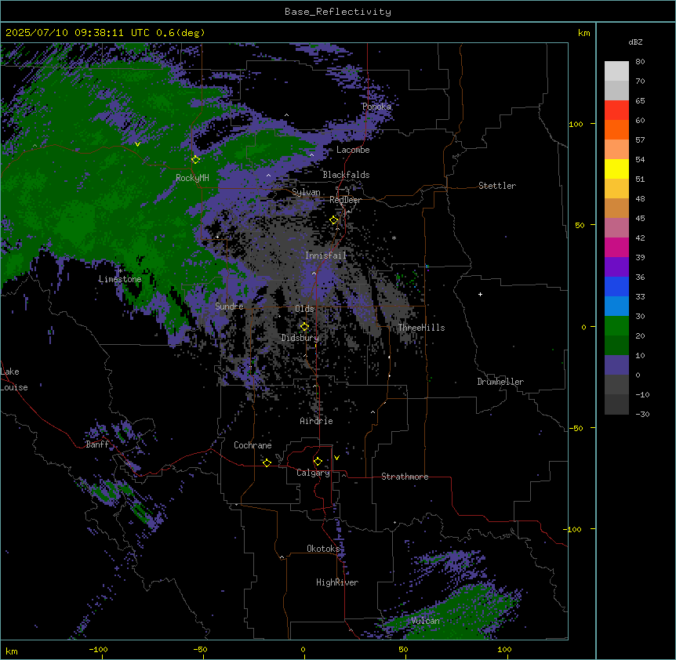Viewport: 676px width, 660px height.
Task: Click the Strathmore label
Action: [x=405, y=477]
